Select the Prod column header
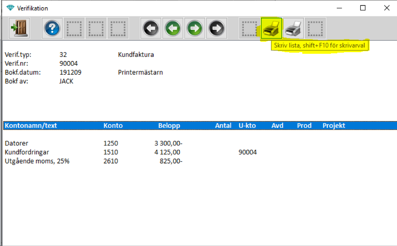397x246 pixels. point(304,126)
